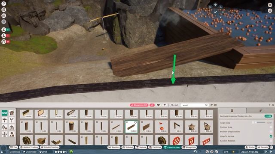Open the animal alerts icon with green badge
Viewport: 275px width, 154px height.
4,30
